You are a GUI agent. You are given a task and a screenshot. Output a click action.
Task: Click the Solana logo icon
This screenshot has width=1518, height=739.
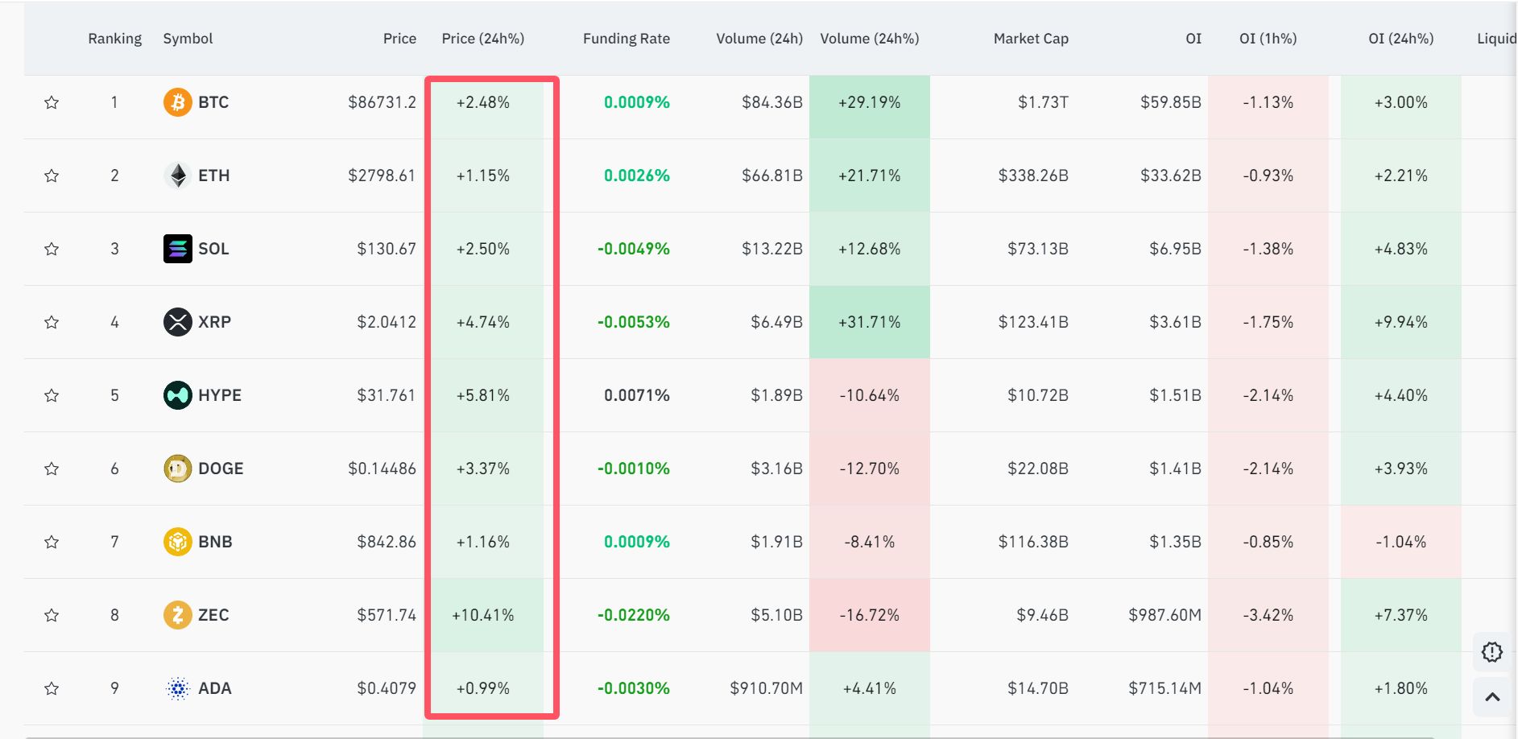[x=177, y=249]
